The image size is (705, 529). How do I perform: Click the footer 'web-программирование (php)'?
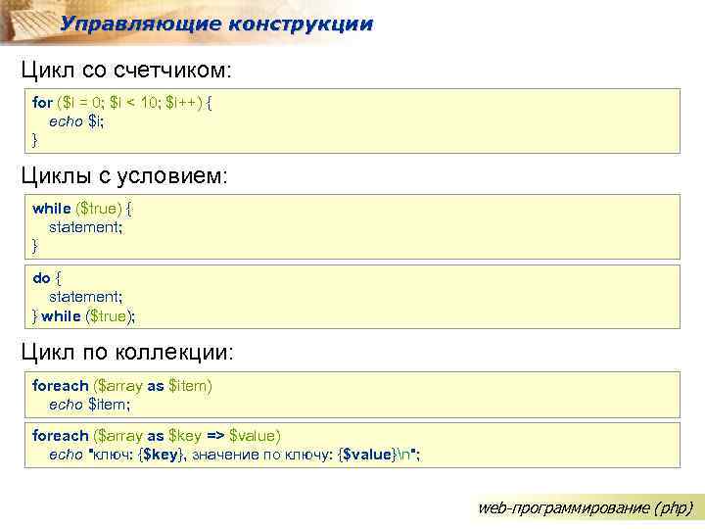coord(586,507)
